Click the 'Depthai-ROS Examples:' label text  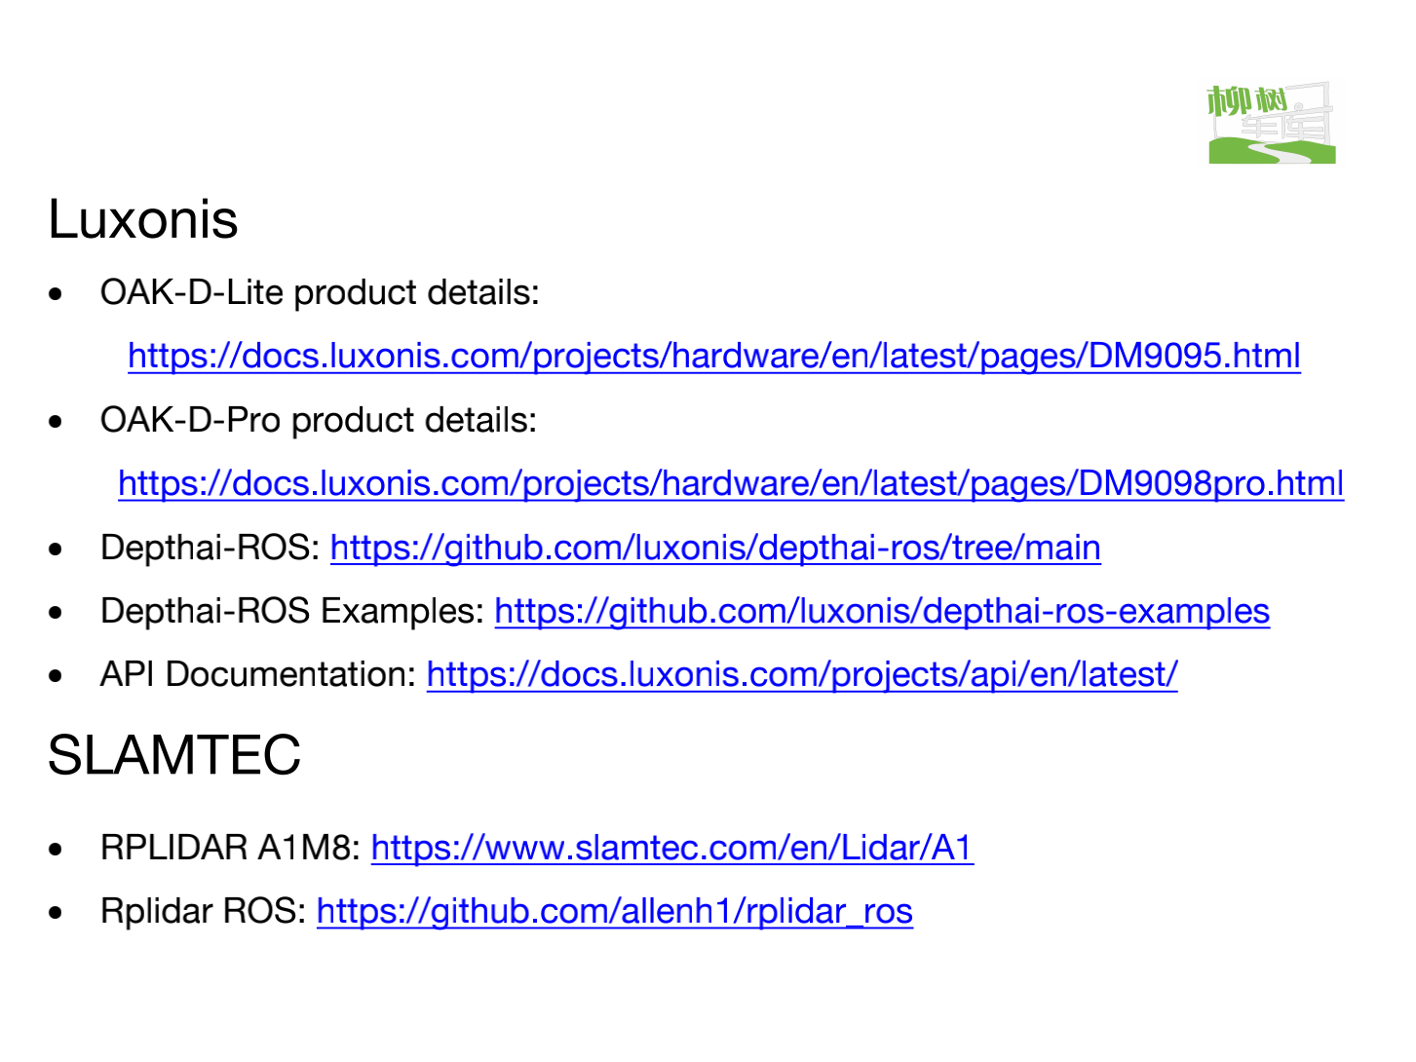click(292, 611)
